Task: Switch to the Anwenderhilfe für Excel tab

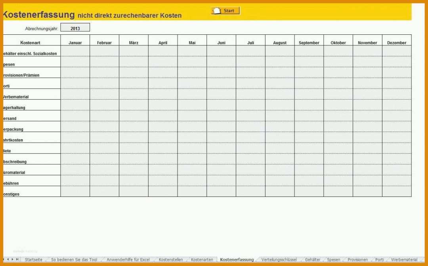Action: click(x=128, y=259)
